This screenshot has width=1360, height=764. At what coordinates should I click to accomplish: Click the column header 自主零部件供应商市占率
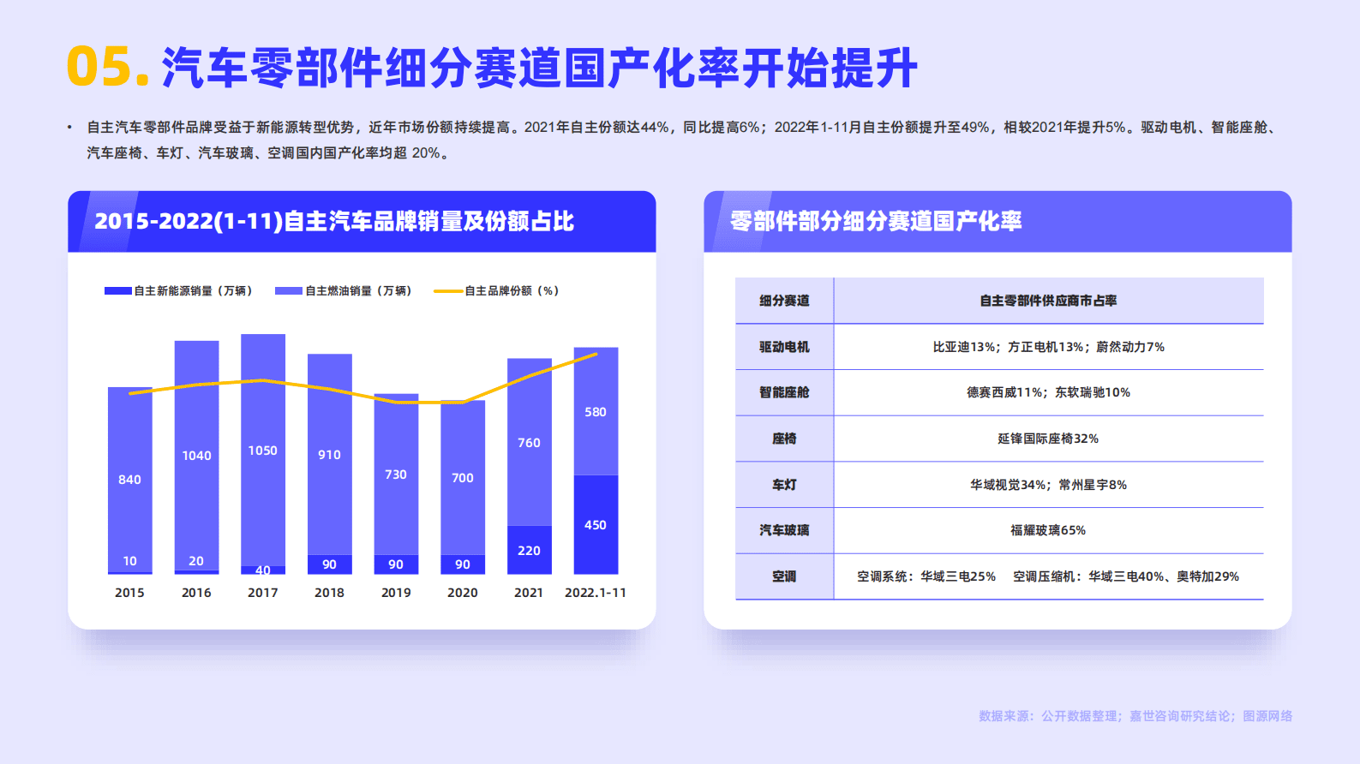[1048, 301]
